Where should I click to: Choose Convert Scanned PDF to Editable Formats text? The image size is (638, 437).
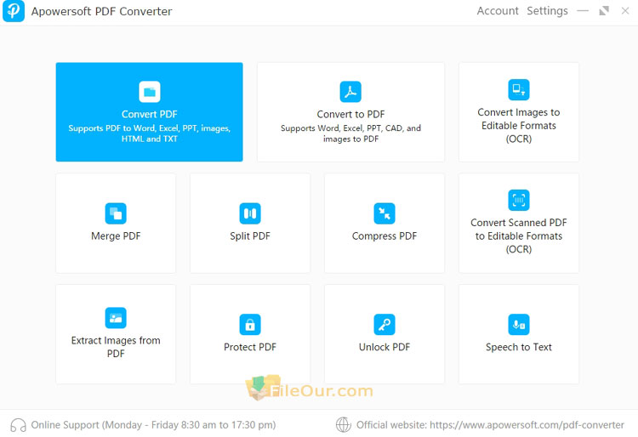click(519, 236)
